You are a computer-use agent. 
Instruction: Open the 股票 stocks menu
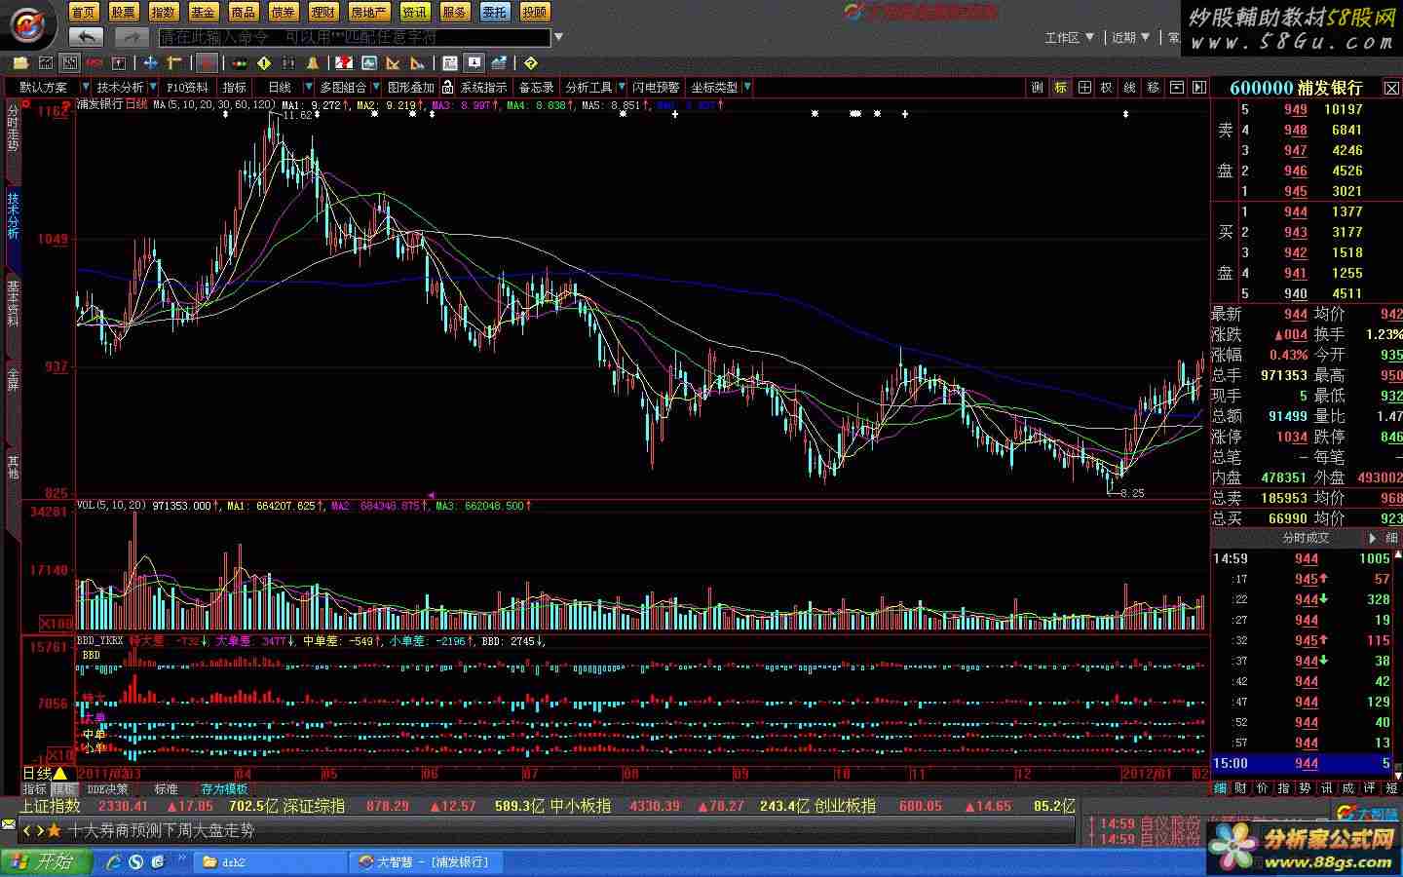tap(124, 12)
